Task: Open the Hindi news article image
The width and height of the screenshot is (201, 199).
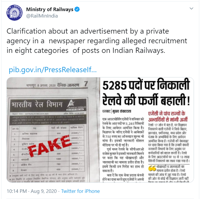Action: (x=147, y=130)
